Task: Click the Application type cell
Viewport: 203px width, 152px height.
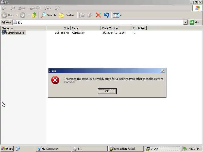Action: (78, 33)
